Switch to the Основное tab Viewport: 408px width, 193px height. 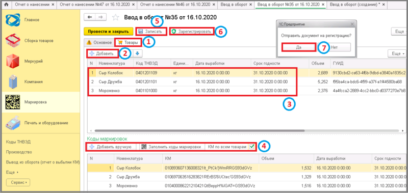[99, 42]
